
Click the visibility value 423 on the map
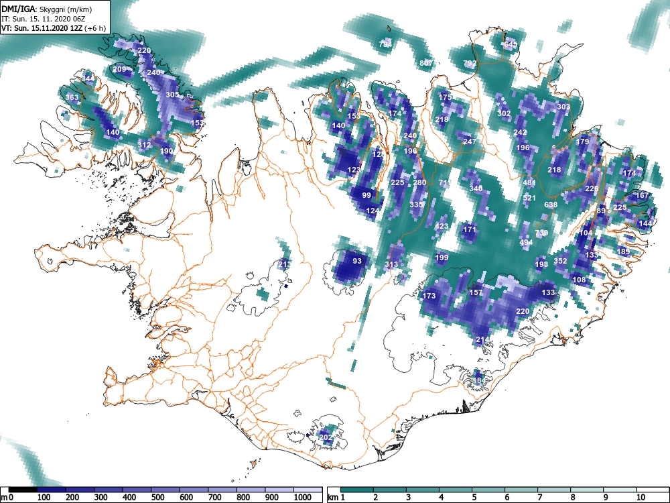point(442,226)
